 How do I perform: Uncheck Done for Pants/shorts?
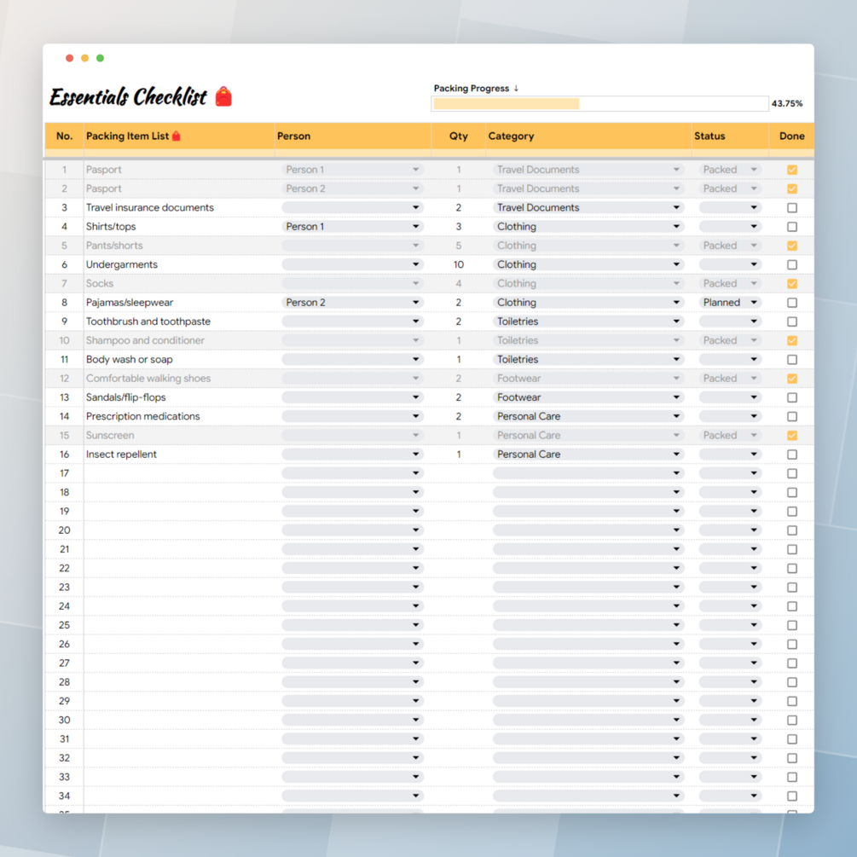tap(792, 246)
